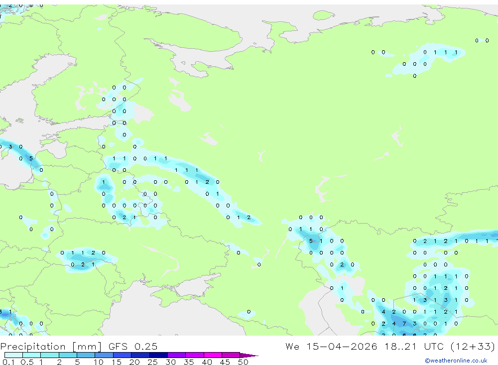Click the 'Precipitation [mm]' title text

click(51, 347)
